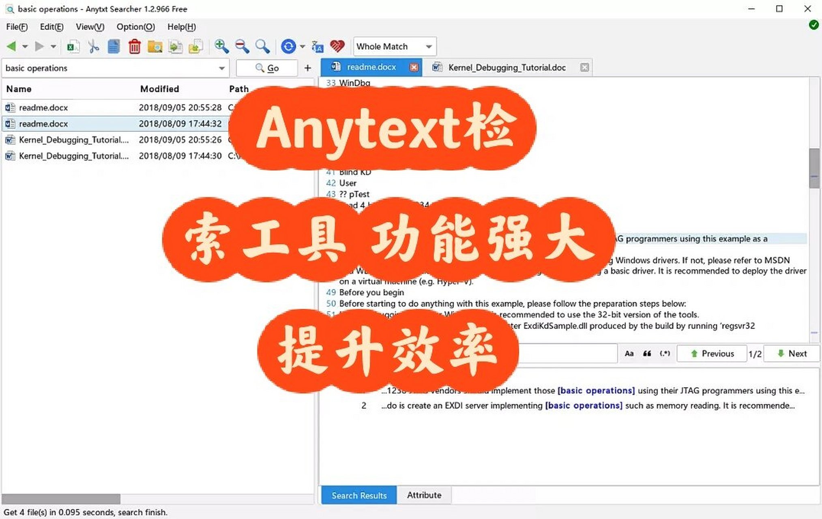Expand the refresh index dropdown arrow
The height and width of the screenshot is (519, 822).
pos(303,47)
